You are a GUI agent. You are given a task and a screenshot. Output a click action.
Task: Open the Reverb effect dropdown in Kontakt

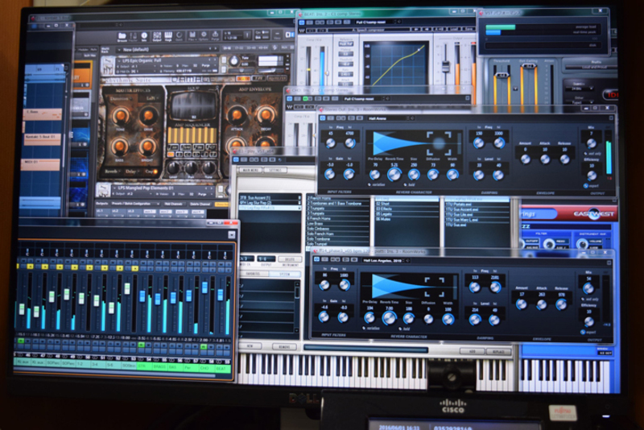[113, 172]
